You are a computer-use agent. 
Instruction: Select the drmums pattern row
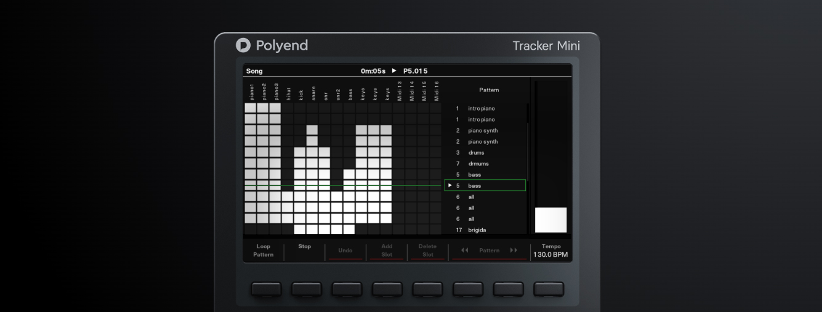(485, 163)
